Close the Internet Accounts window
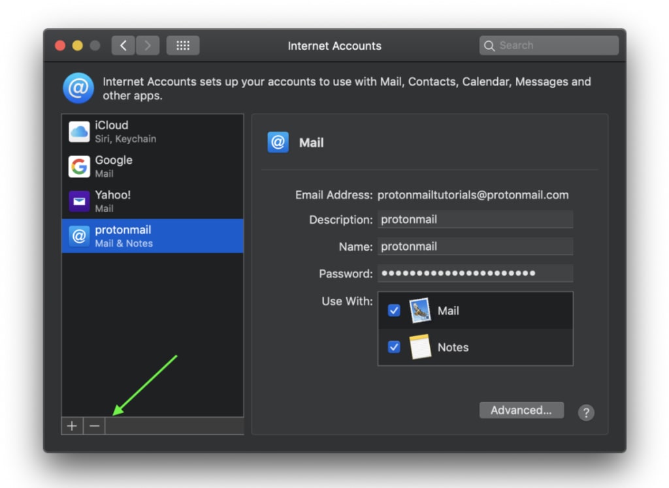This screenshot has width=669, height=488. pyautogui.click(x=60, y=46)
